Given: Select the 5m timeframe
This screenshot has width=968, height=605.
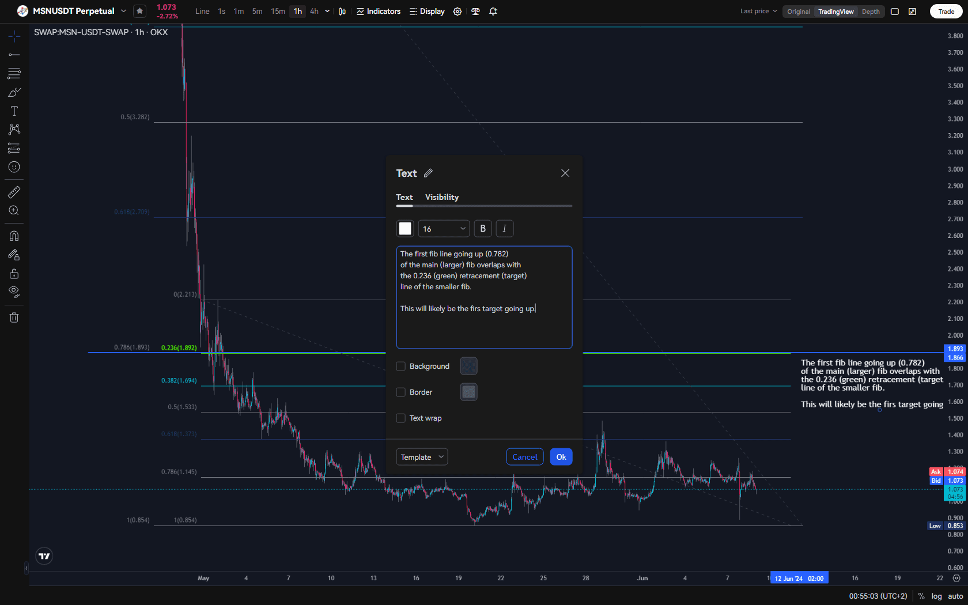Looking at the screenshot, I should (x=257, y=11).
